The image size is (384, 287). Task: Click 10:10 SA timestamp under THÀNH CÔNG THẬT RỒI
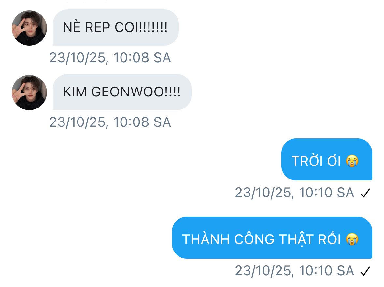tap(295, 271)
